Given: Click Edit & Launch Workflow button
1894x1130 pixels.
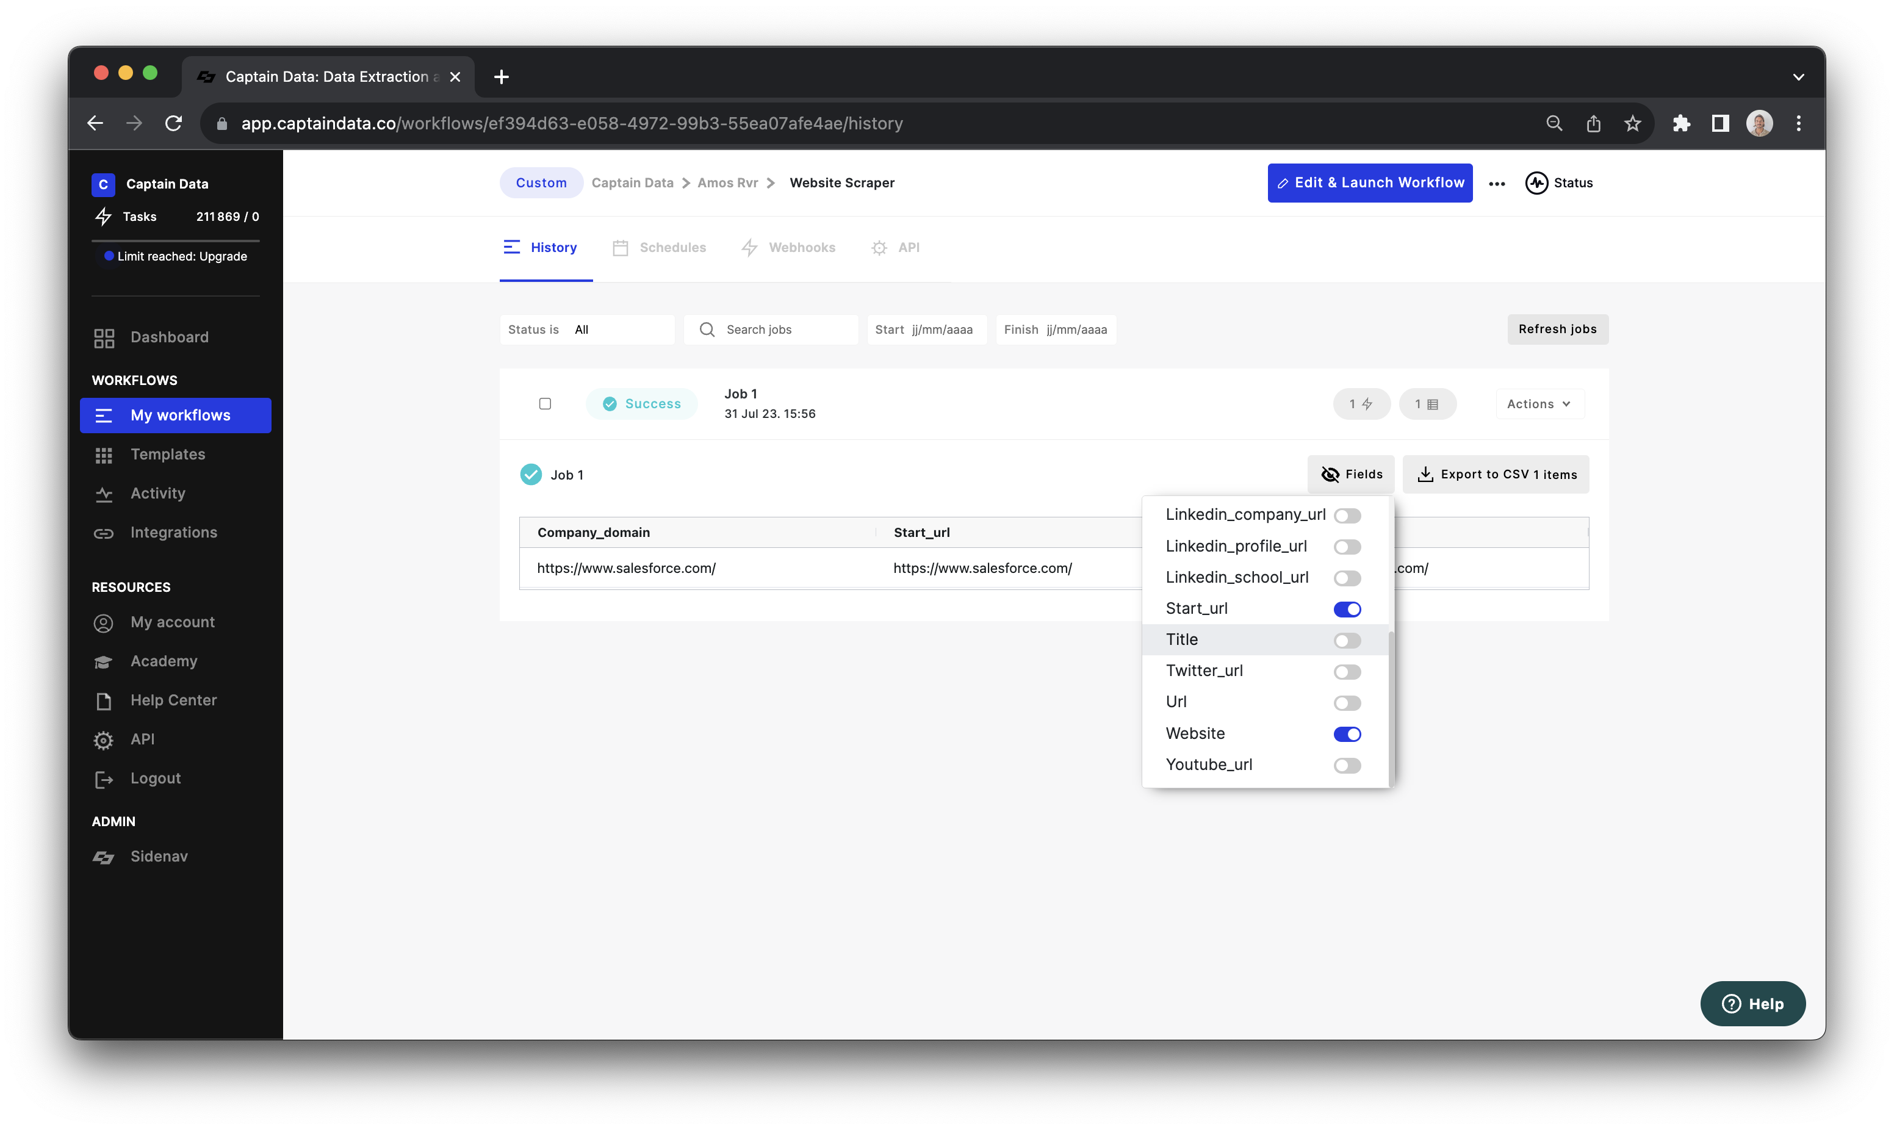Looking at the screenshot, I should (1369, 183).
